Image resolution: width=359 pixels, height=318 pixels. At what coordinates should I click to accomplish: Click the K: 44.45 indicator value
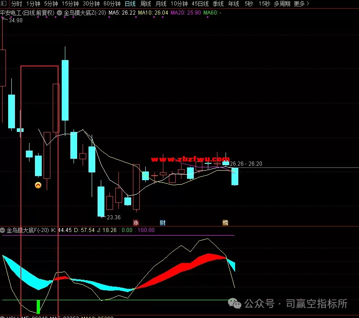pos(61,230)
